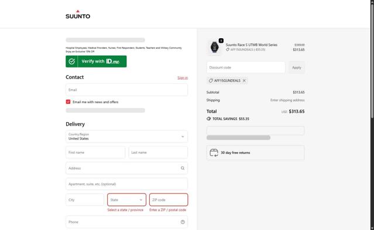Click Verify with ID.me button
Viewport: 374px width, 230px height.
coord(96,62)
